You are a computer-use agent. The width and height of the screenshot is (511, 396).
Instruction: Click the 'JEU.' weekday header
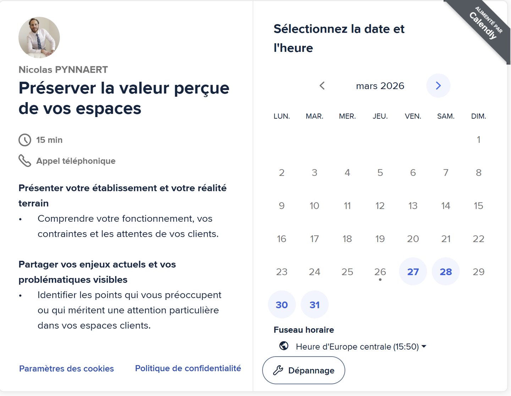pos(380,116)
